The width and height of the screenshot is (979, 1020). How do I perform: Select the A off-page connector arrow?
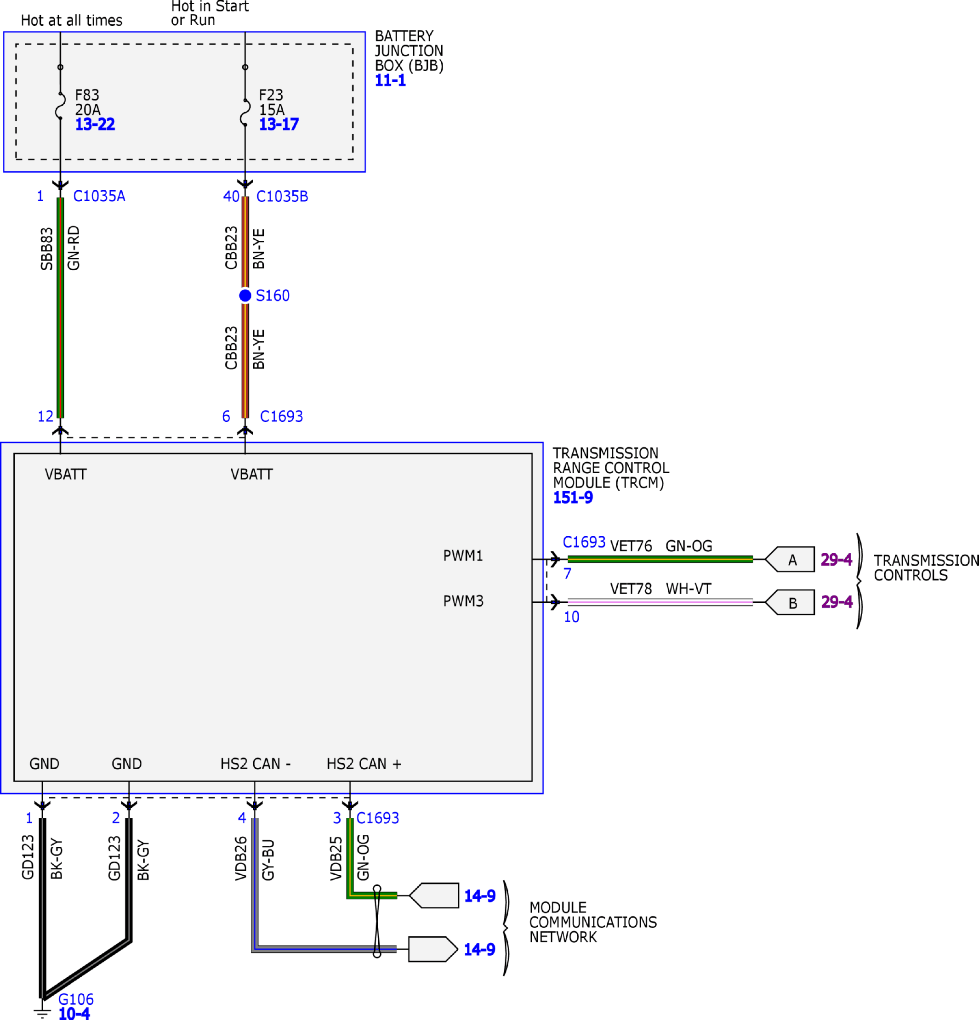(x=790, y=559)
